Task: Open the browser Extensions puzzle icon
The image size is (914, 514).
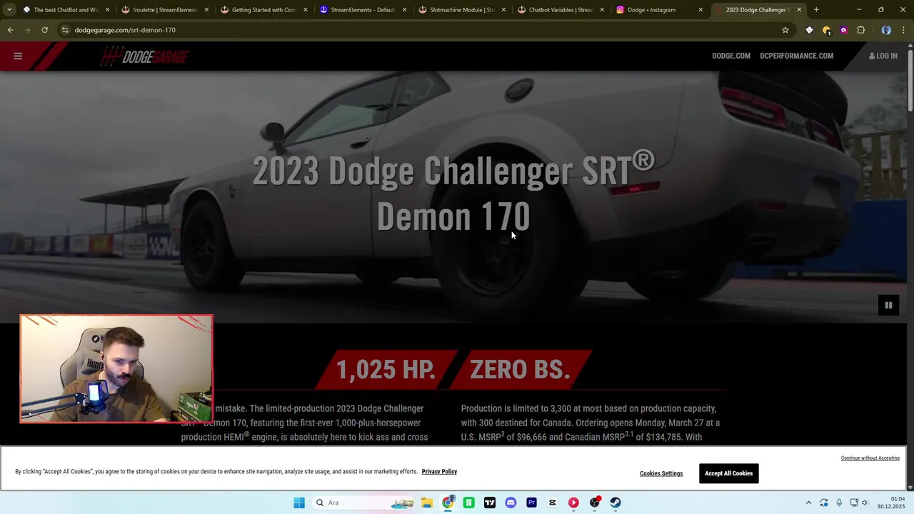Action: [860, 30]
